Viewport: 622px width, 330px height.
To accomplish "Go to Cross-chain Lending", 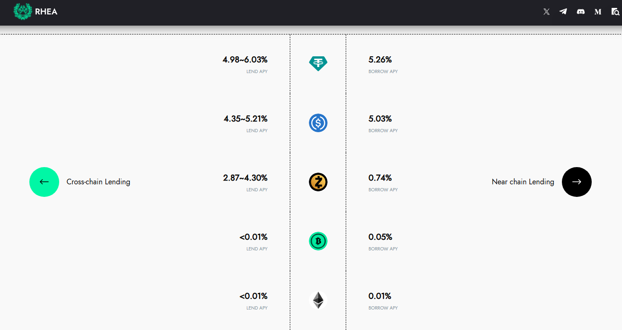I will coord(98,182).
